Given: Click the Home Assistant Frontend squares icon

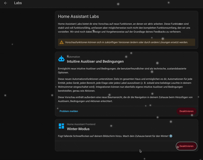Looking at the screenshot, I should coord(61,126).
